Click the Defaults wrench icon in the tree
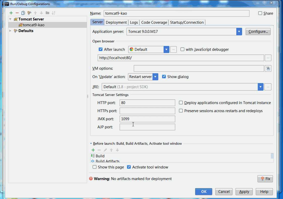The height and width of the screenshot is (199, 283). (16, 31)
